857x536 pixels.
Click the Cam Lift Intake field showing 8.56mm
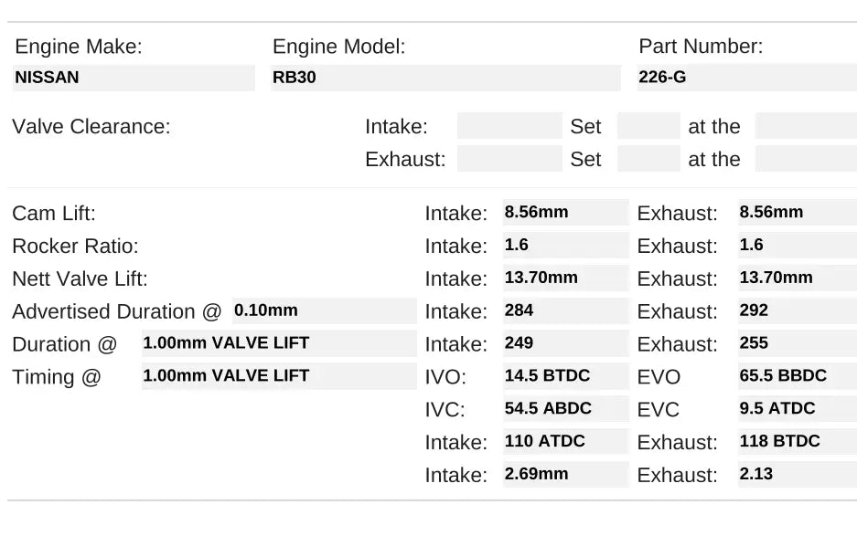pyautogui.click(x=565, y=213)
